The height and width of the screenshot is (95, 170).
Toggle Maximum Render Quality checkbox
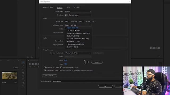tap(61, 68)
